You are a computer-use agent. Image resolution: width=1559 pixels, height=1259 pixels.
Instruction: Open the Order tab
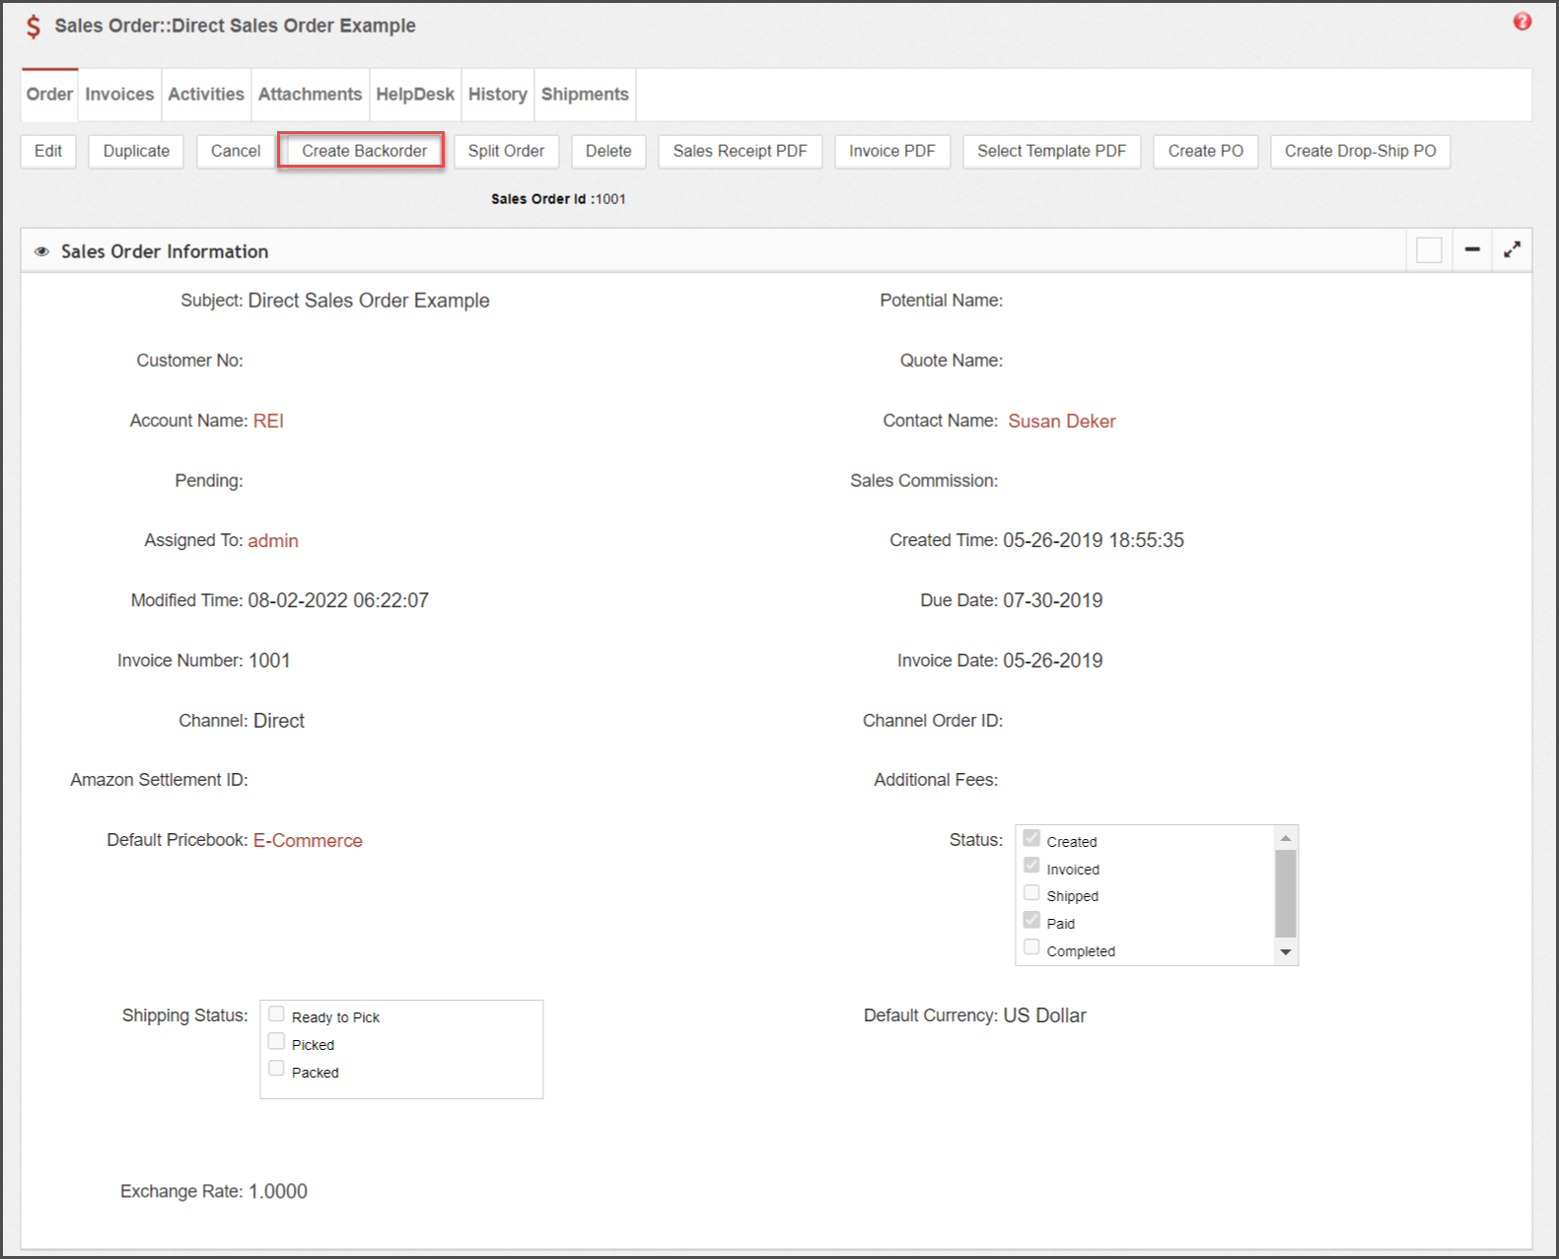[49, 95]
